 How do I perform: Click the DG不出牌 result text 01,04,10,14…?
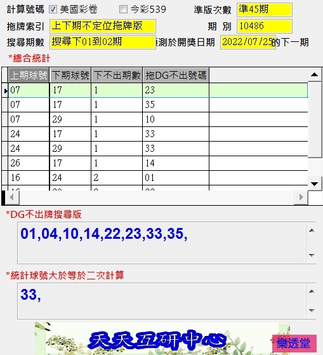104,234
